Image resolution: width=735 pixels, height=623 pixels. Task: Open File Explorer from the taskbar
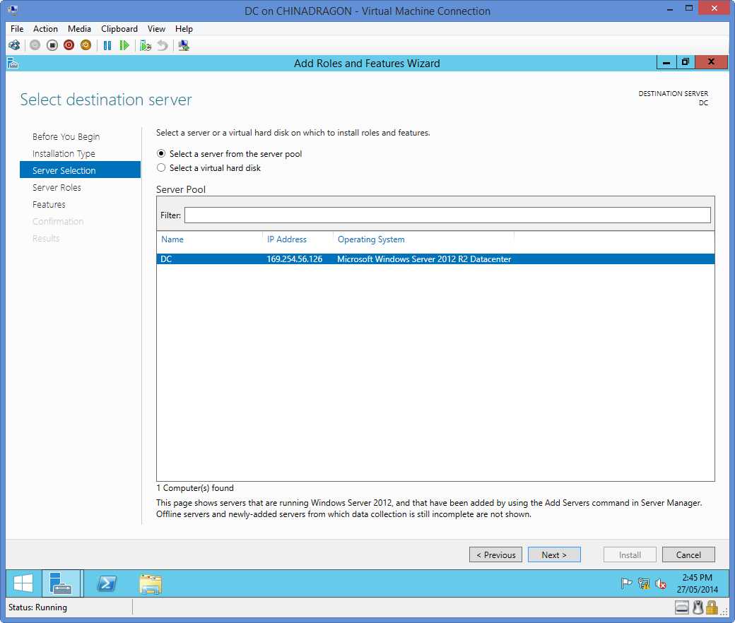click(151, 584)
